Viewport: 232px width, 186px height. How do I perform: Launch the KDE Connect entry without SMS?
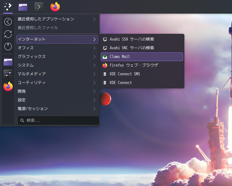[x=142, y=83]
